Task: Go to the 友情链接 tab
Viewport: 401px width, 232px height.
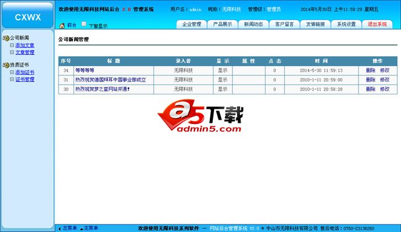Action: (x=315, y=24)
